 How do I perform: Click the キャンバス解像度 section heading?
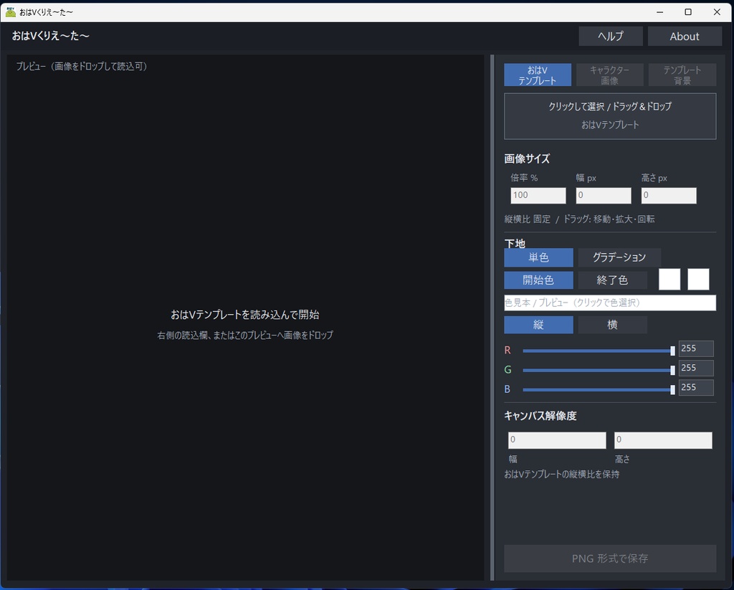pyautogui.click(x=540, y=416)
